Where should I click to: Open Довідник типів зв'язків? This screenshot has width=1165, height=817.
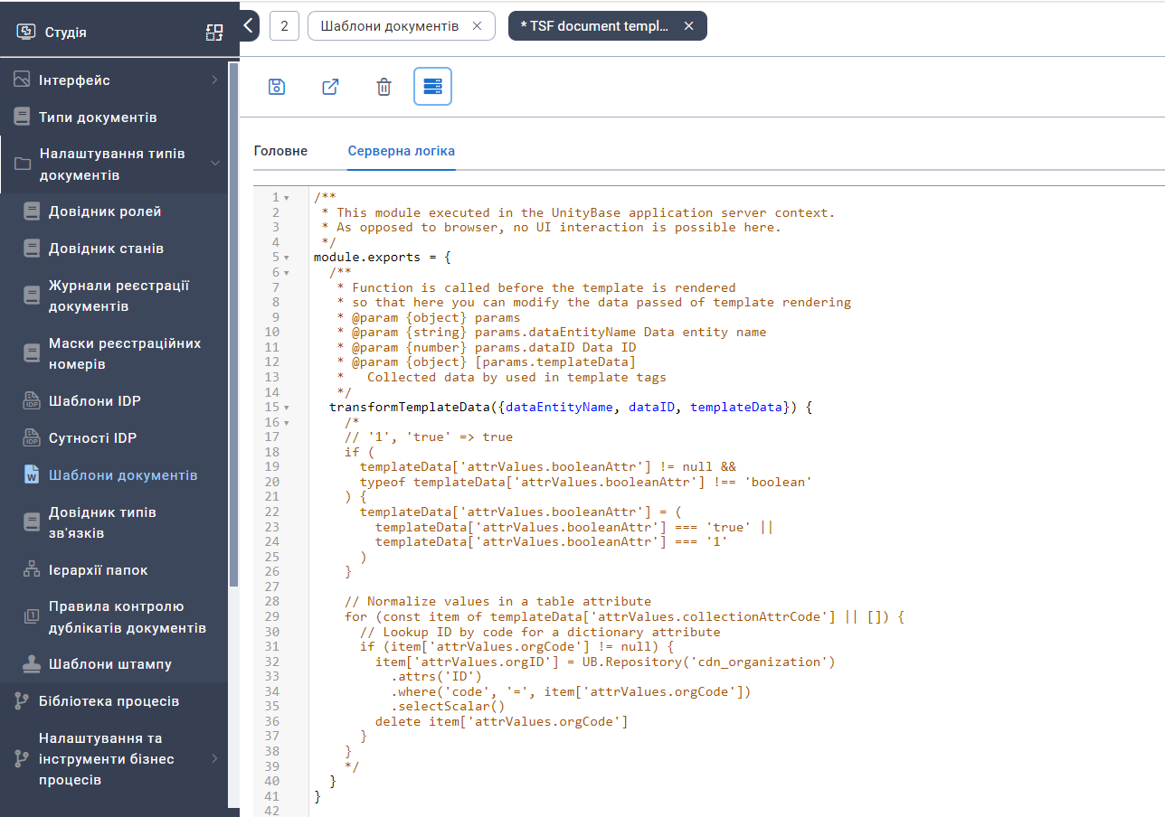(102, 522)
